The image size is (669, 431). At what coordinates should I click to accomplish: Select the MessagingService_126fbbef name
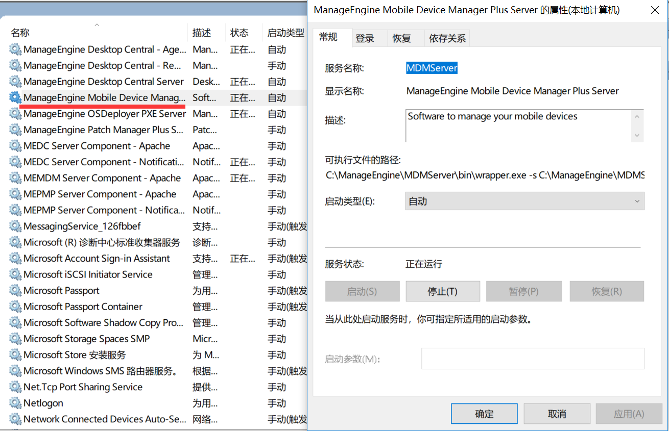click(82, 226)
